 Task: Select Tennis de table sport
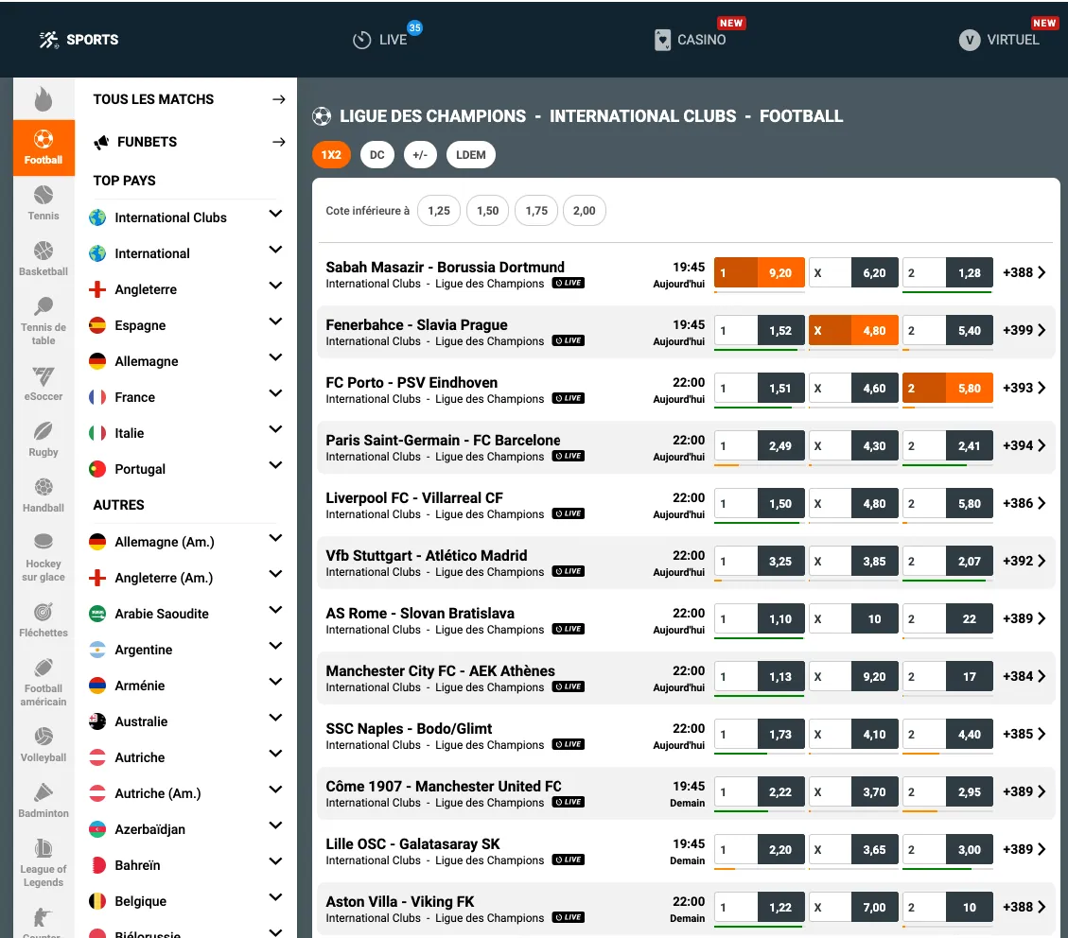tap(44, 321)
